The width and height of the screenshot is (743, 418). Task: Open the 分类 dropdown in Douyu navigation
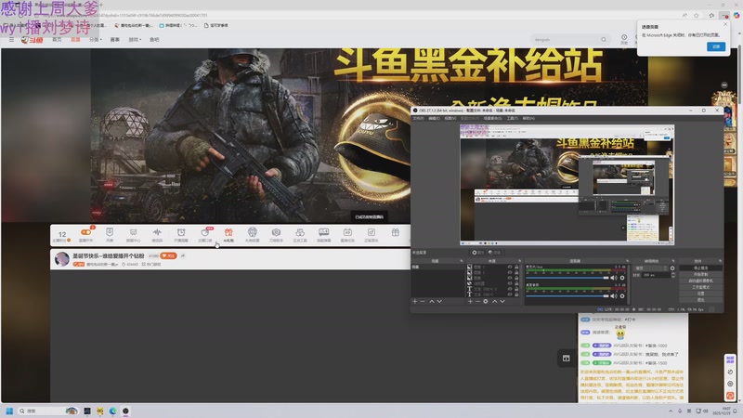[95, 40]
